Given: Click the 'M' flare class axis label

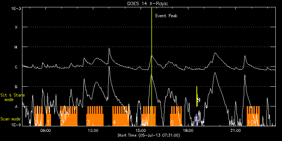Looking at the screenshot, I should click(x=16, y=47).
